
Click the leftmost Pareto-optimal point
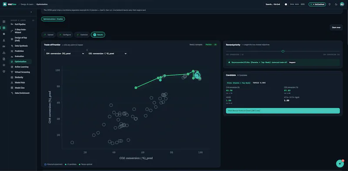point(136,88)
